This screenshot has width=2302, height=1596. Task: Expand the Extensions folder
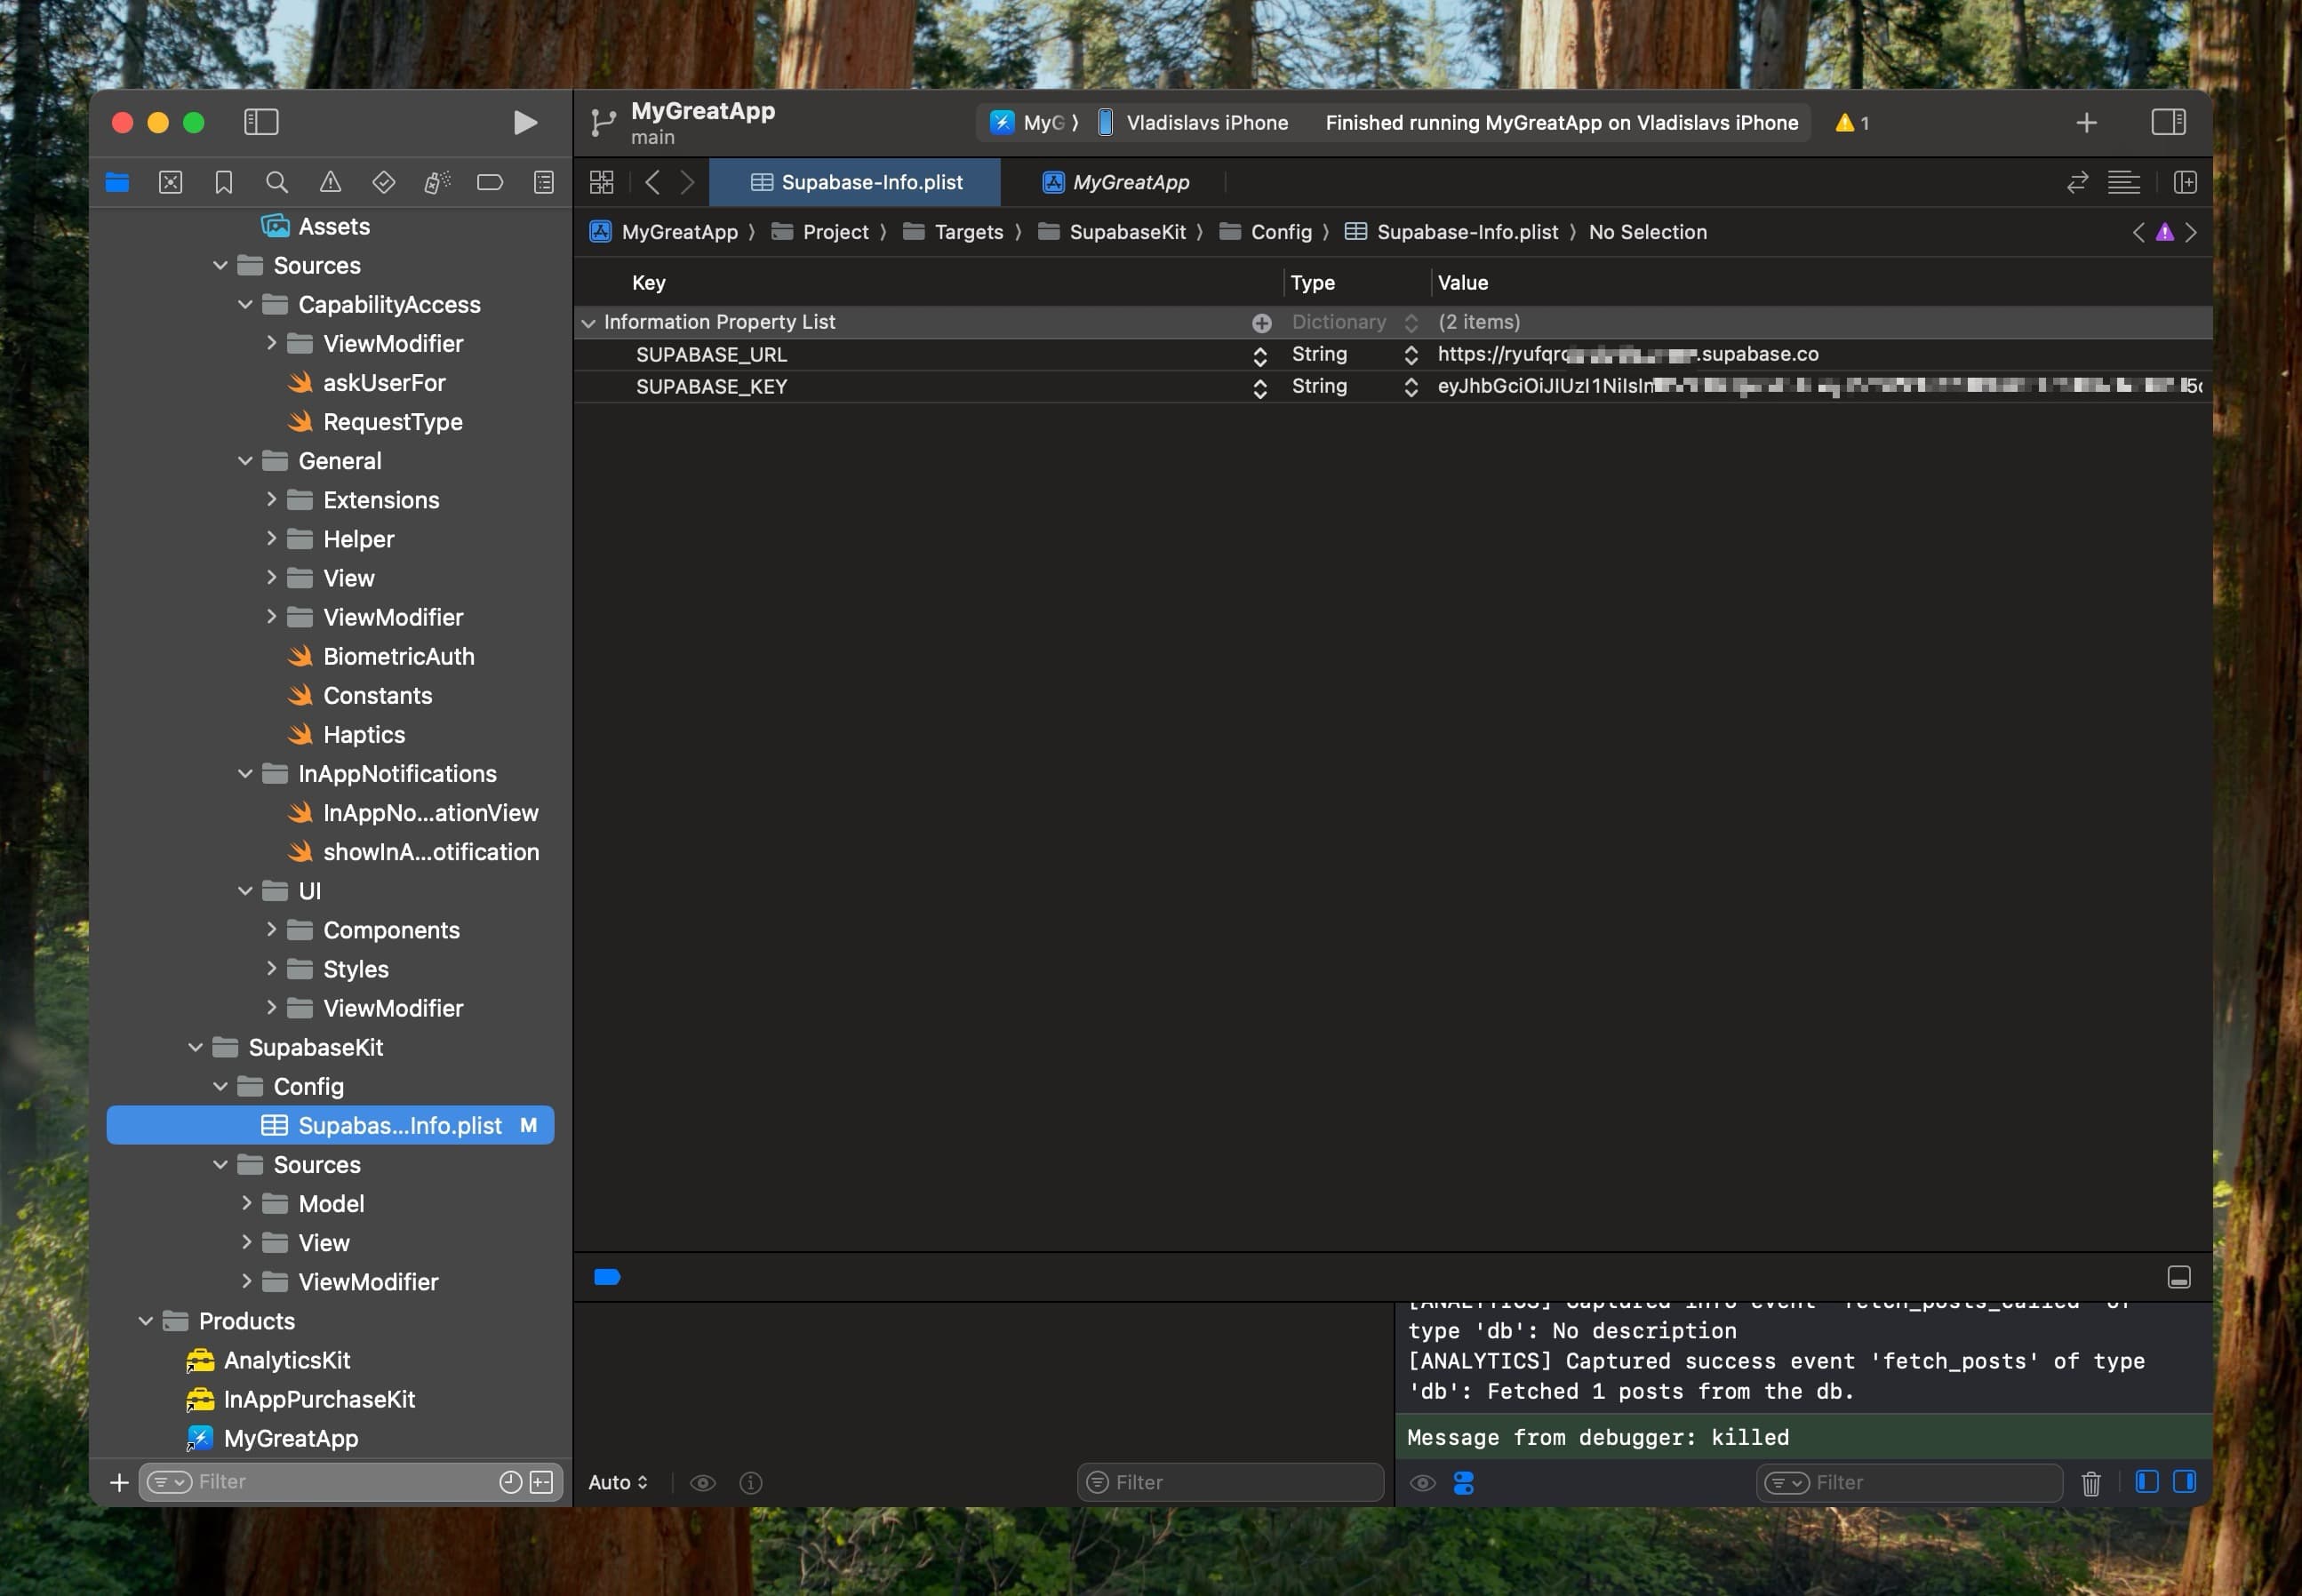click(x=270, y=499)
